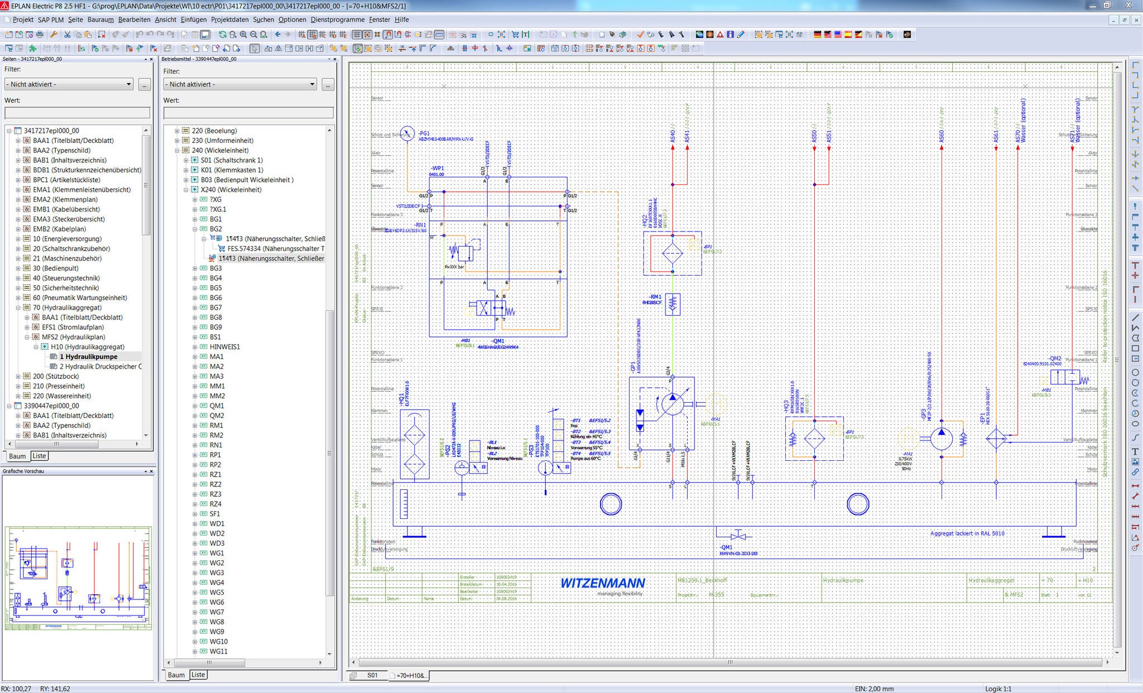Click the green Refresh view icon

coord(222,35)
